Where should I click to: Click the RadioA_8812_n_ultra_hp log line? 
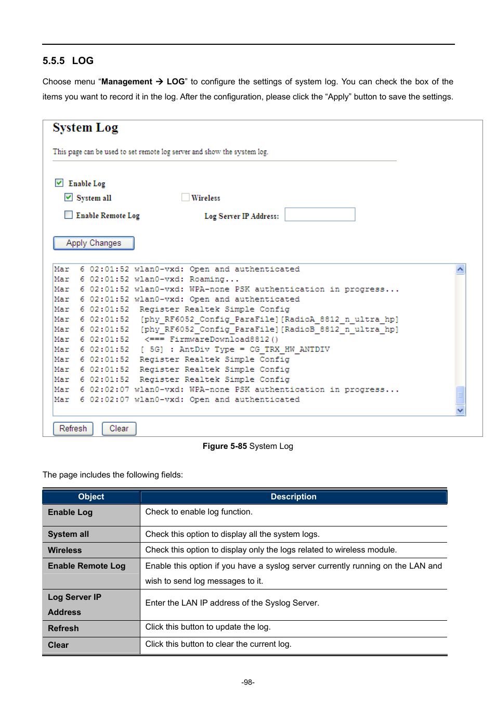(x=226, y=319)
